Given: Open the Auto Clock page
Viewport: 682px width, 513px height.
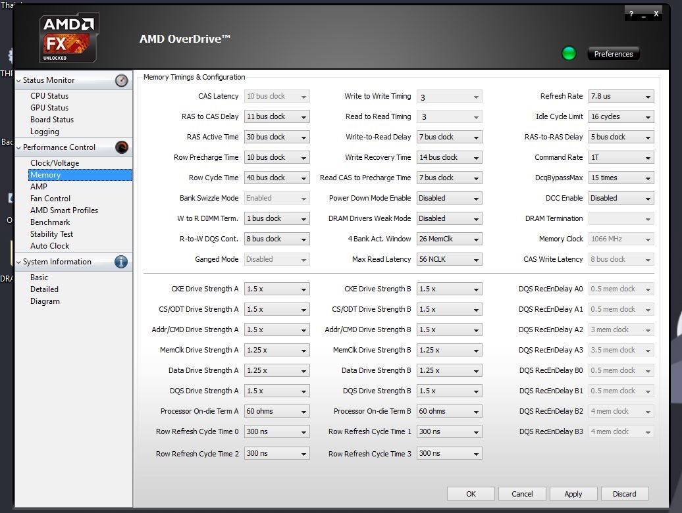Looking at the screenshot, I should [49, 246].
